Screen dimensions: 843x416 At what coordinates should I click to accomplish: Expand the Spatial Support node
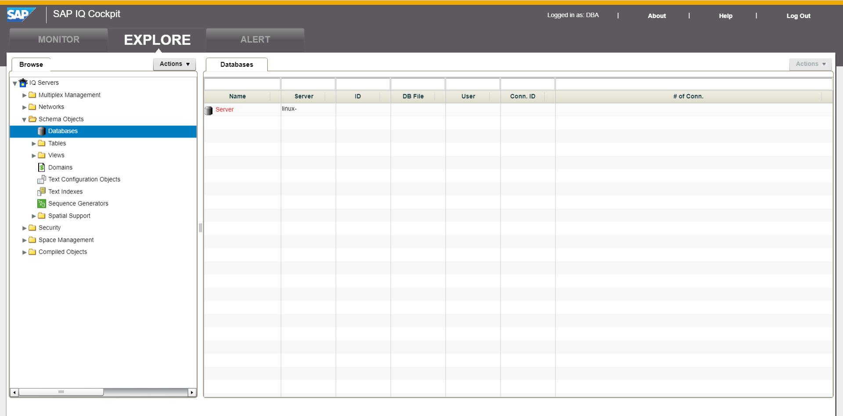point(34,216)
